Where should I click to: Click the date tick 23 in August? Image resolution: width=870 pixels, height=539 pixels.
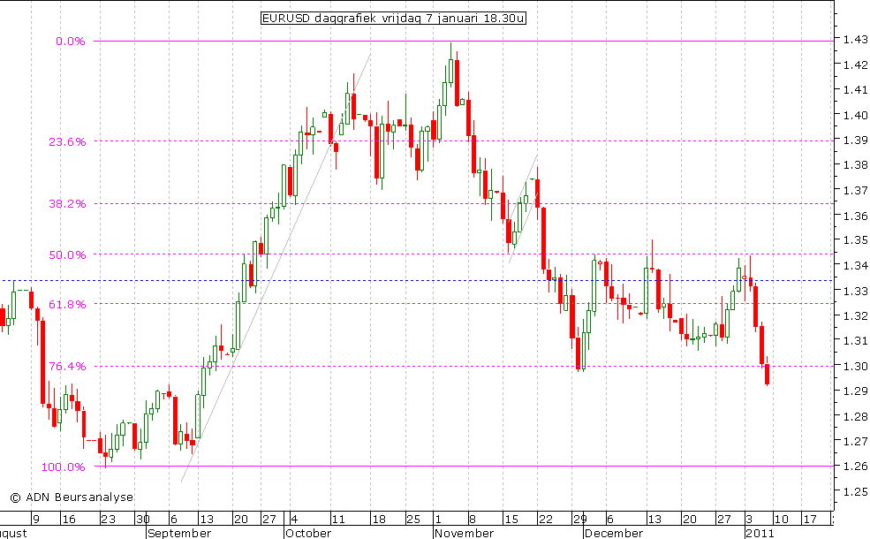[108, 520]
